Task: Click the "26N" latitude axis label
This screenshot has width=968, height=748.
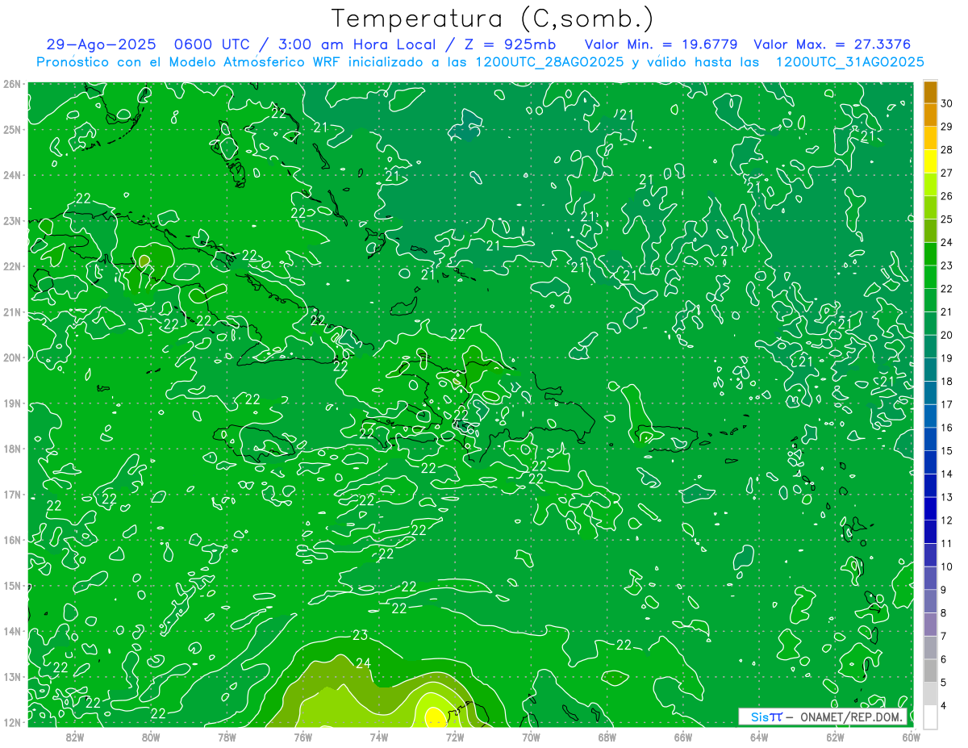Action: 12,84
